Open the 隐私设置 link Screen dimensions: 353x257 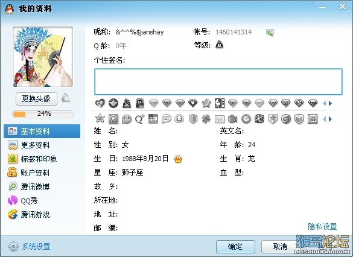coord(322,227)
